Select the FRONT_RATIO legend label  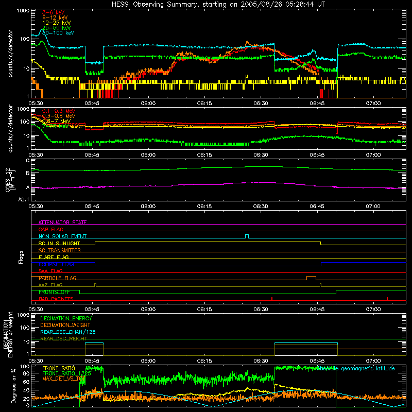(x=59, y=368)
